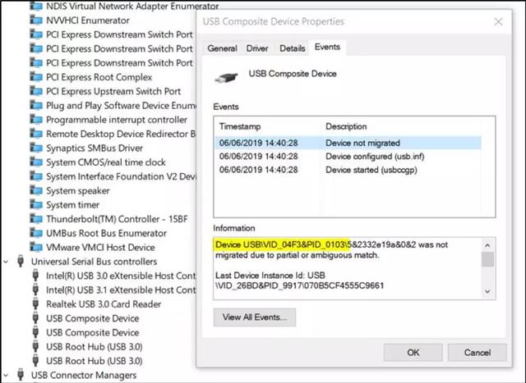526x383 pixels.
Task: Click the NDIS Virtual Network Adapter Enumerator icon
Action: [x=36, y=6]
